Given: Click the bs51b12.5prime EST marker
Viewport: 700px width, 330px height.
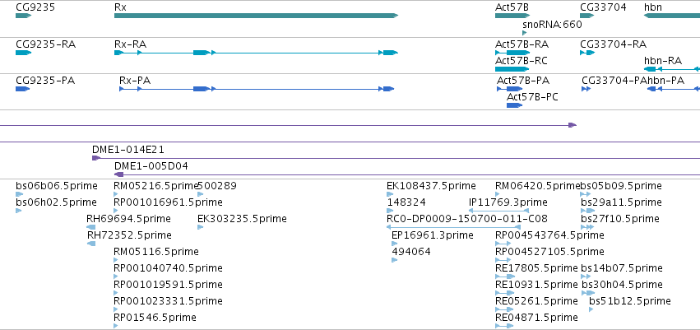Looking at the screenshot, I should 591,309.
